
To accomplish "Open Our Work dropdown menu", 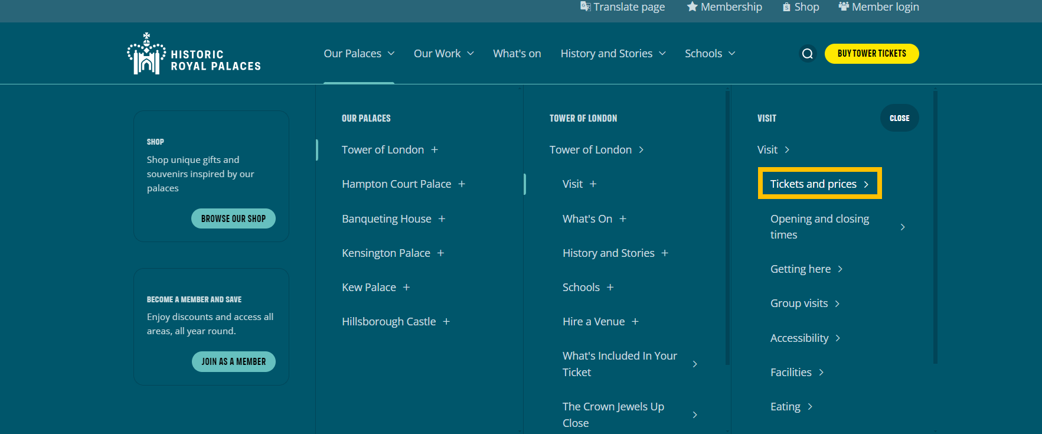I will pos(444,54).
